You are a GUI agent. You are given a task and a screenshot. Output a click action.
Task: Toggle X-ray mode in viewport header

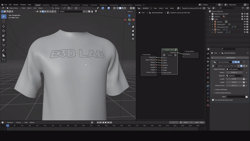114,8
